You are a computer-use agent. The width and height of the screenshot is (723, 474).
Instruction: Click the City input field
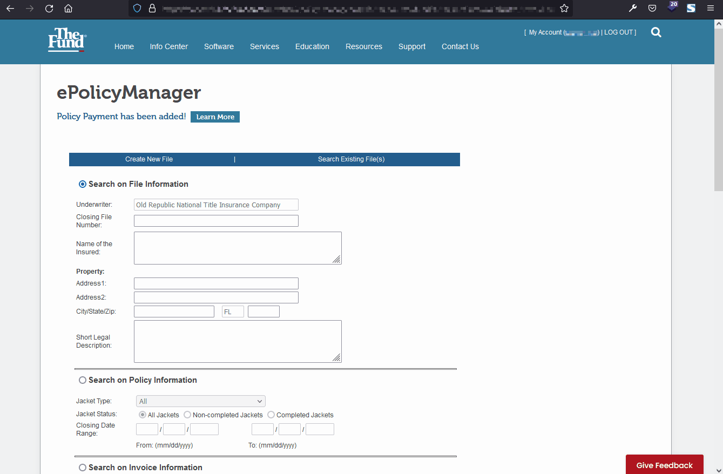pos(174,312)
